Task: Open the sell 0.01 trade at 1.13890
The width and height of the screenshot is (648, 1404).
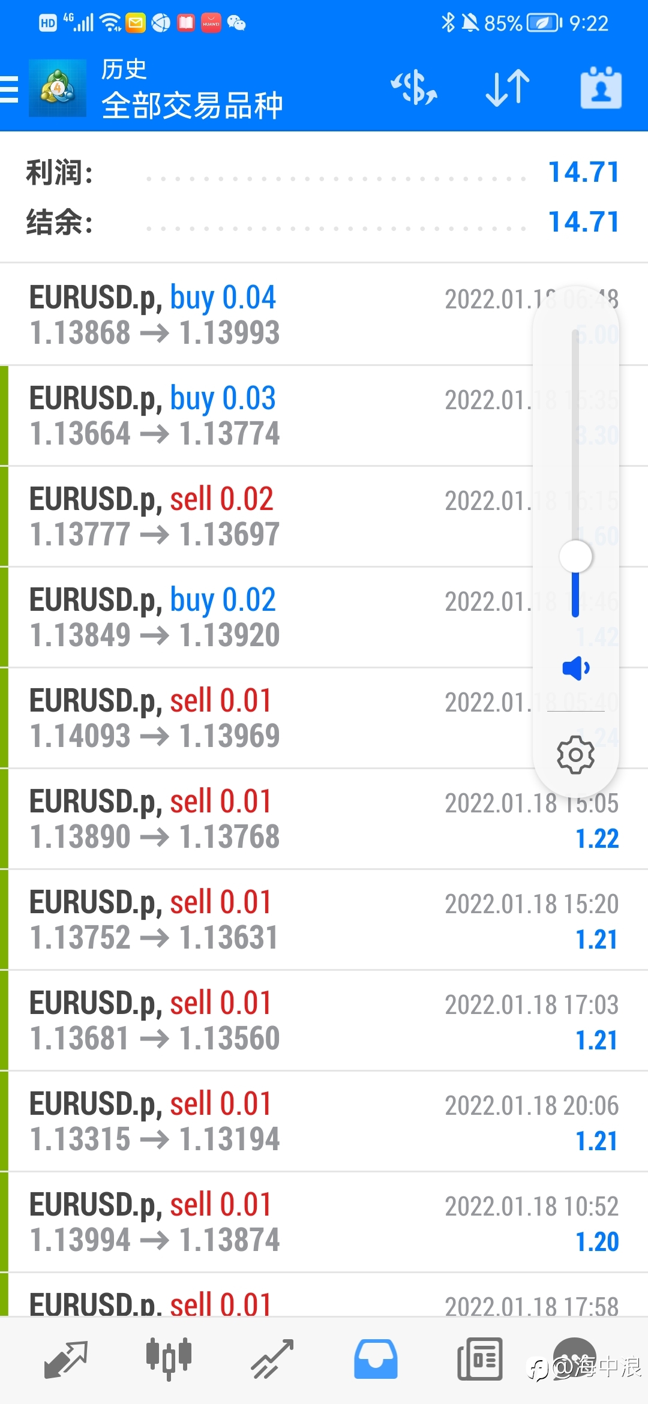Action: 324,818
